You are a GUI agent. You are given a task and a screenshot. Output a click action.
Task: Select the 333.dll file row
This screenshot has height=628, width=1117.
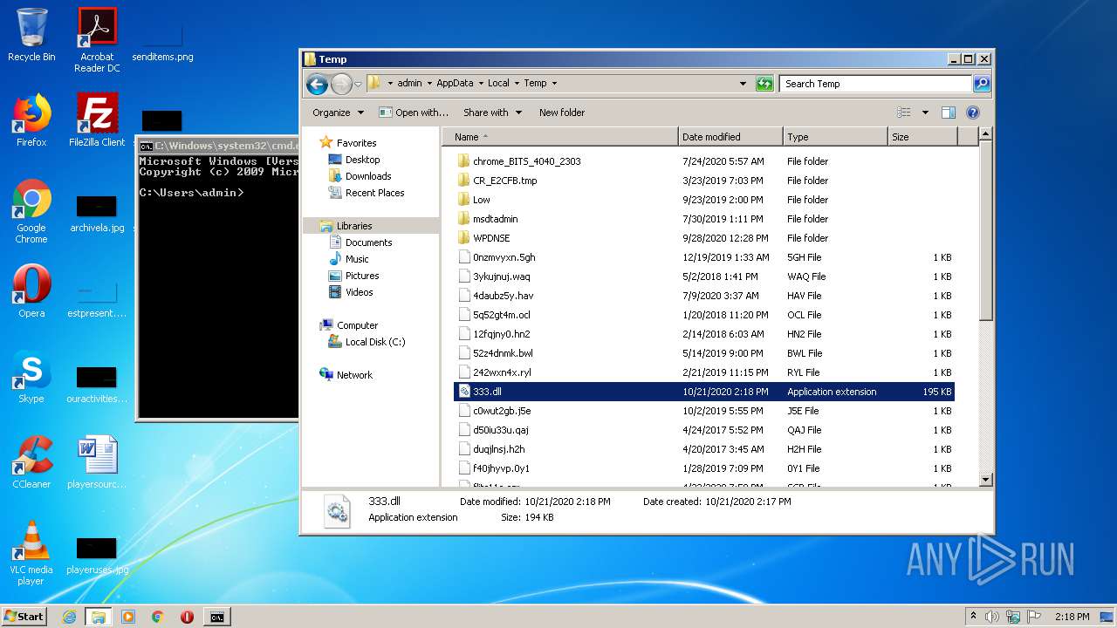(x=703, y=392)
